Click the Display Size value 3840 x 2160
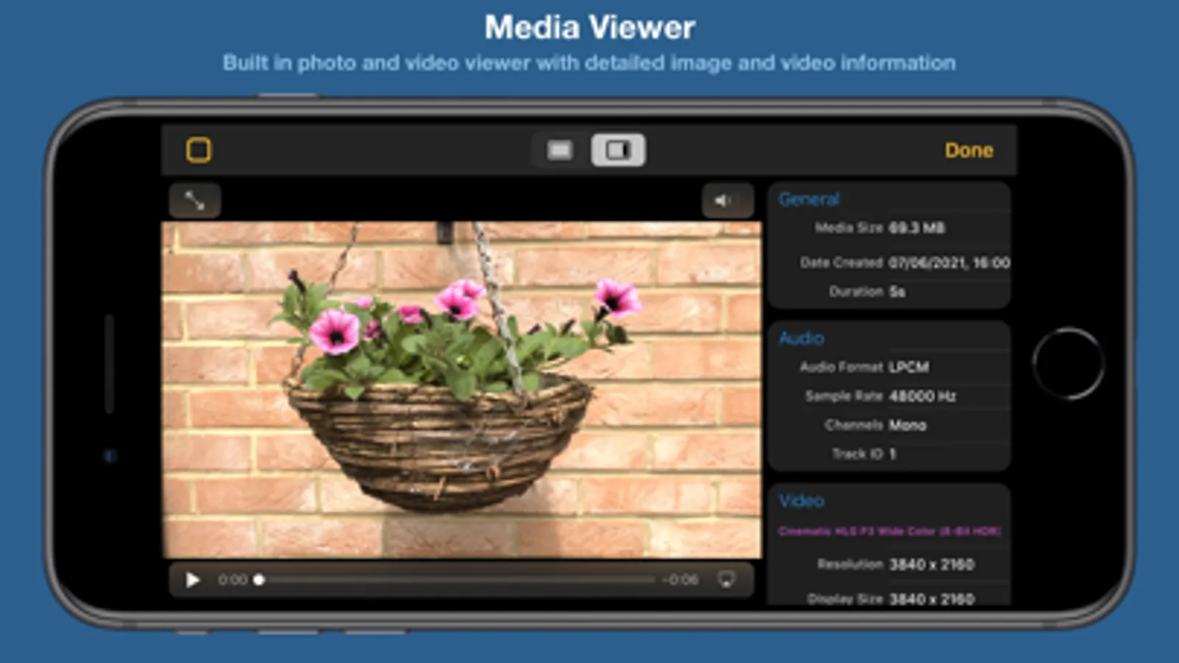1179x663 pixels. point(932,599)
